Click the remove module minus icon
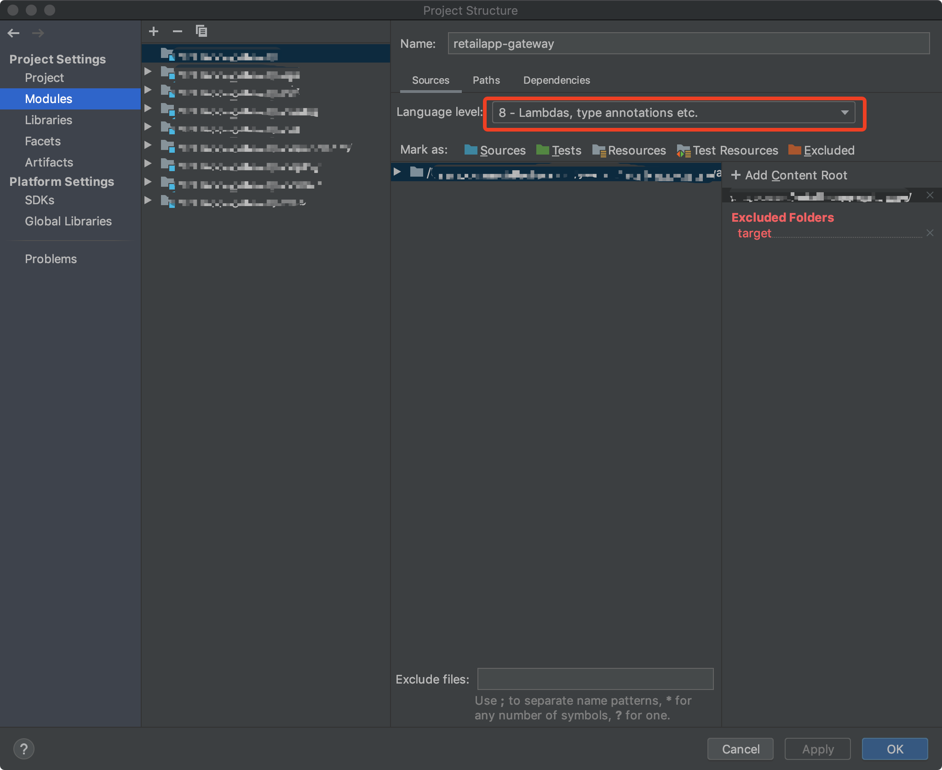Viewport: 942px width, 770px height. (x=178, y=31)
